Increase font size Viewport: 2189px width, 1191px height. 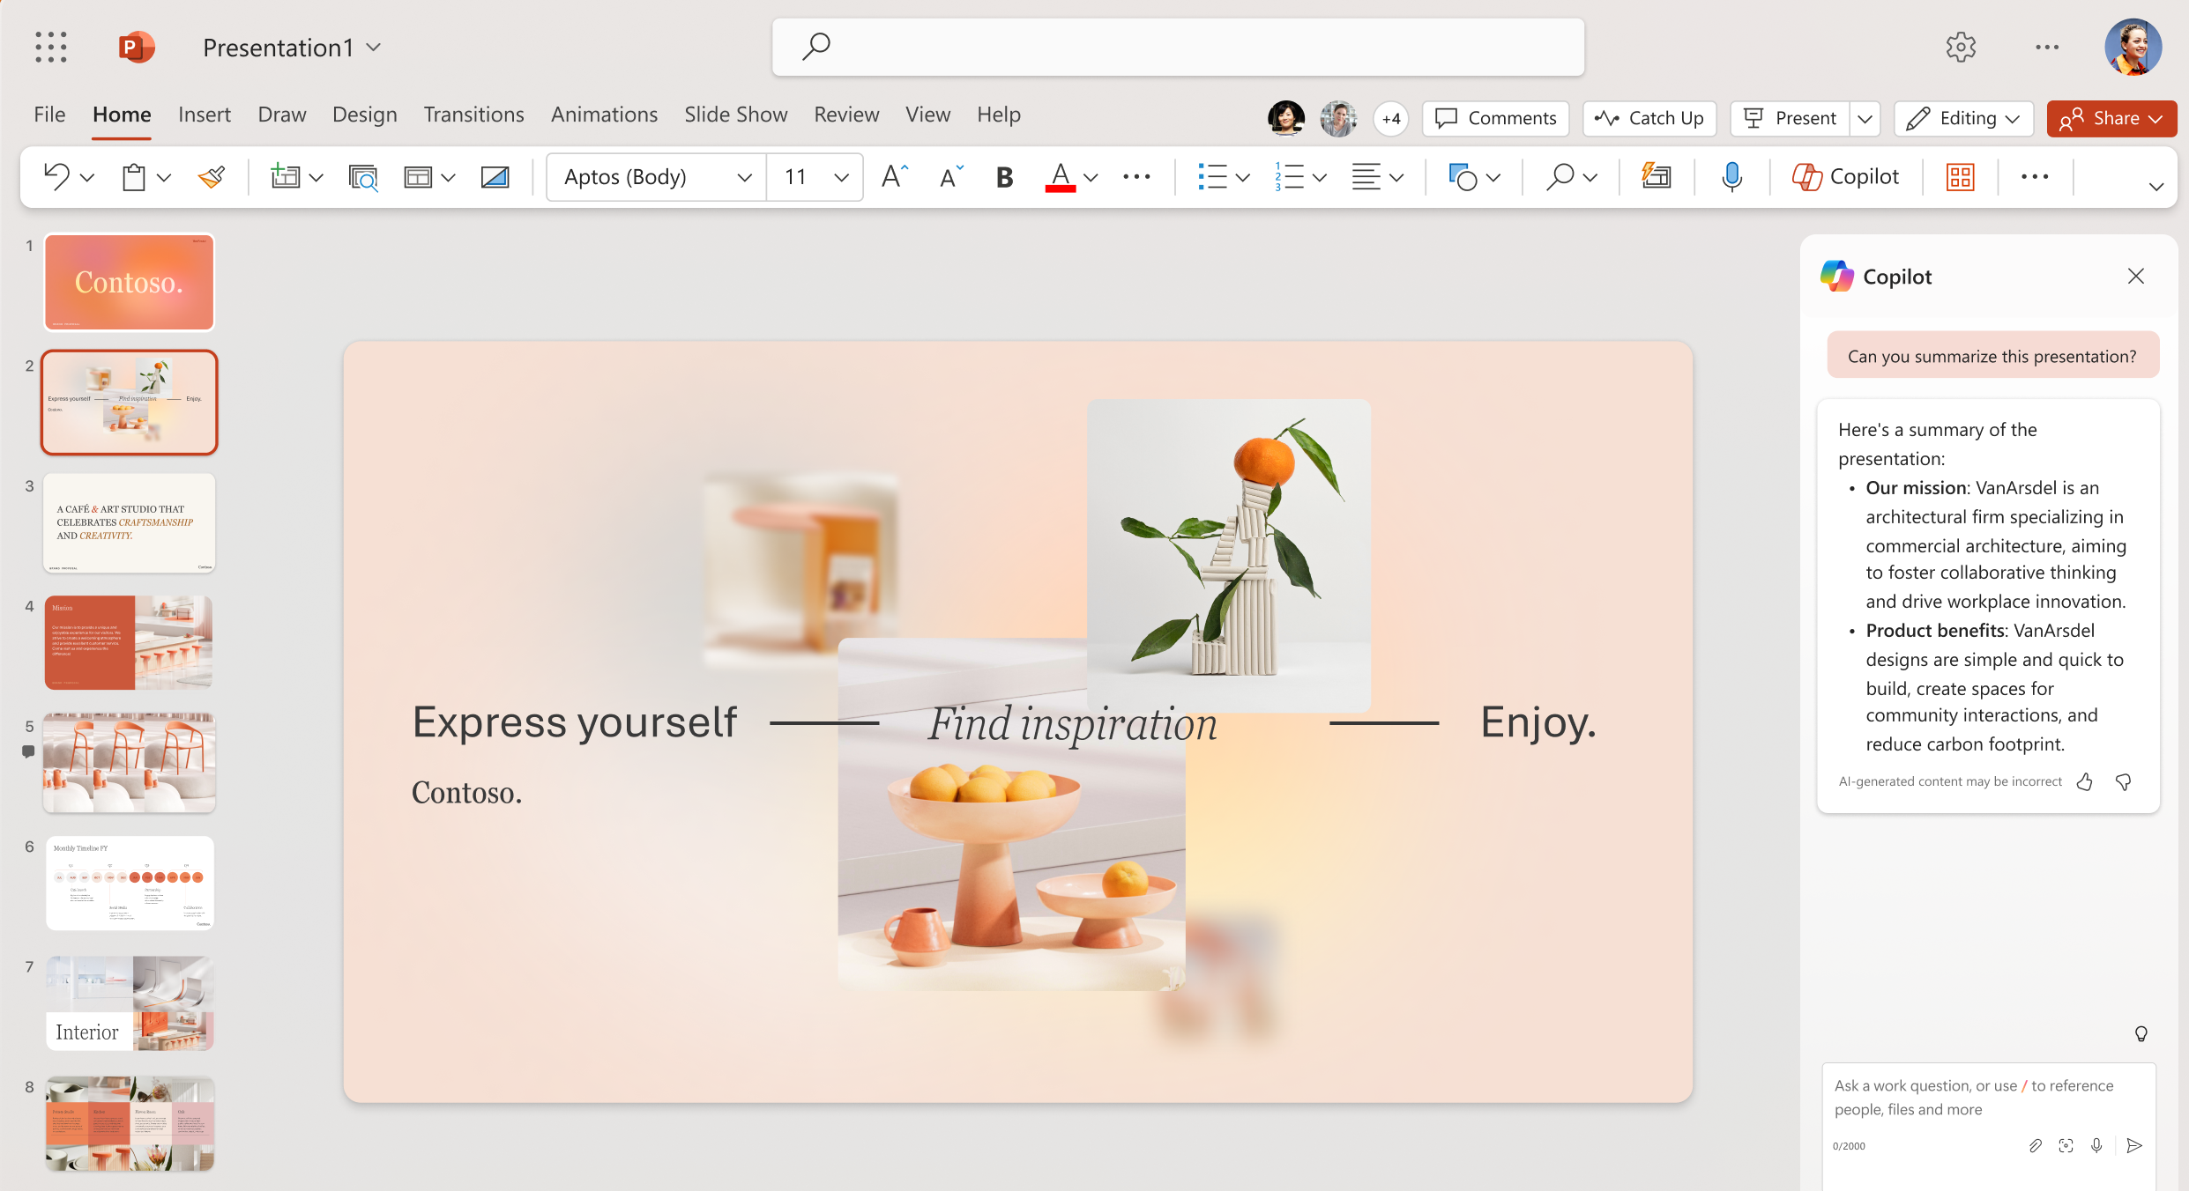click(x=895, y=176)
